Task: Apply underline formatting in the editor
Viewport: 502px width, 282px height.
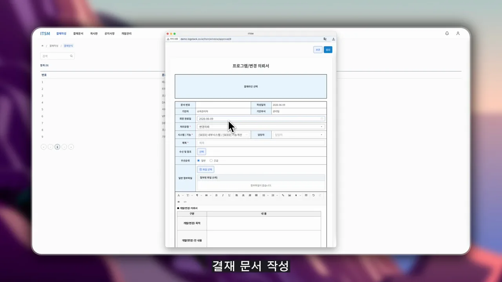Action: click(229, 195)
